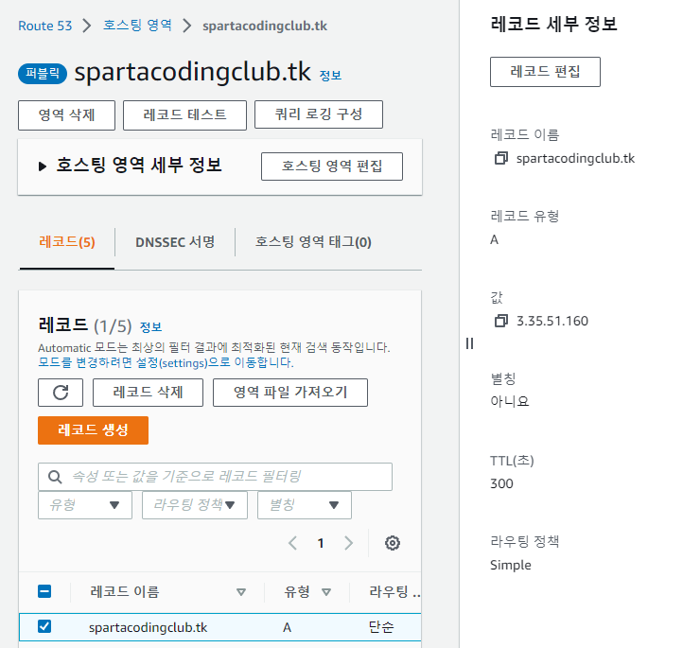Click the panel split handle

pos(469,343)
